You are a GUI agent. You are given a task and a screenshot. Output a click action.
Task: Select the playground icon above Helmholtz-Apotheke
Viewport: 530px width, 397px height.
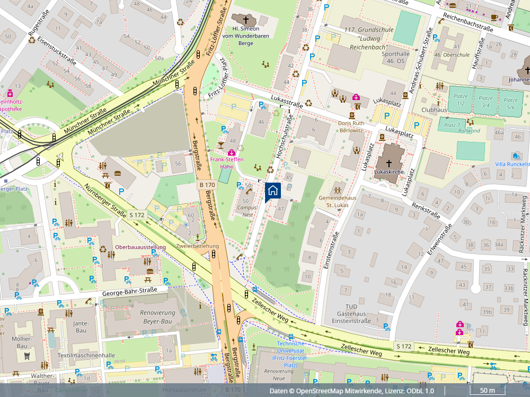[x=50, y=84]
